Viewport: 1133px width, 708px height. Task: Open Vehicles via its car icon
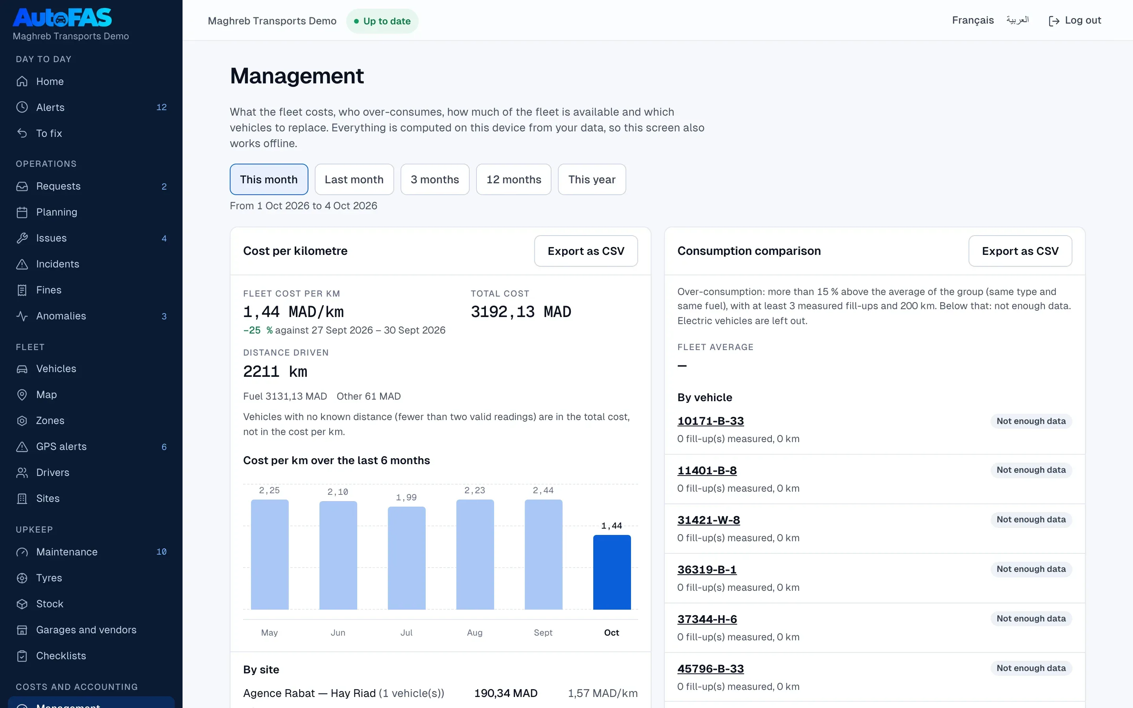click(x=22, y=369)
